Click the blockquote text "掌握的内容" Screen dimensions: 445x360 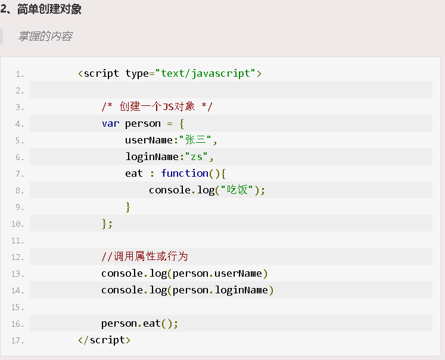(x=45, y=36)
